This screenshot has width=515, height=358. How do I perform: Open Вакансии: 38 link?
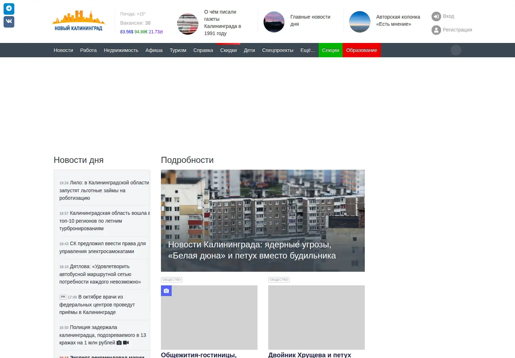[135, 23]
